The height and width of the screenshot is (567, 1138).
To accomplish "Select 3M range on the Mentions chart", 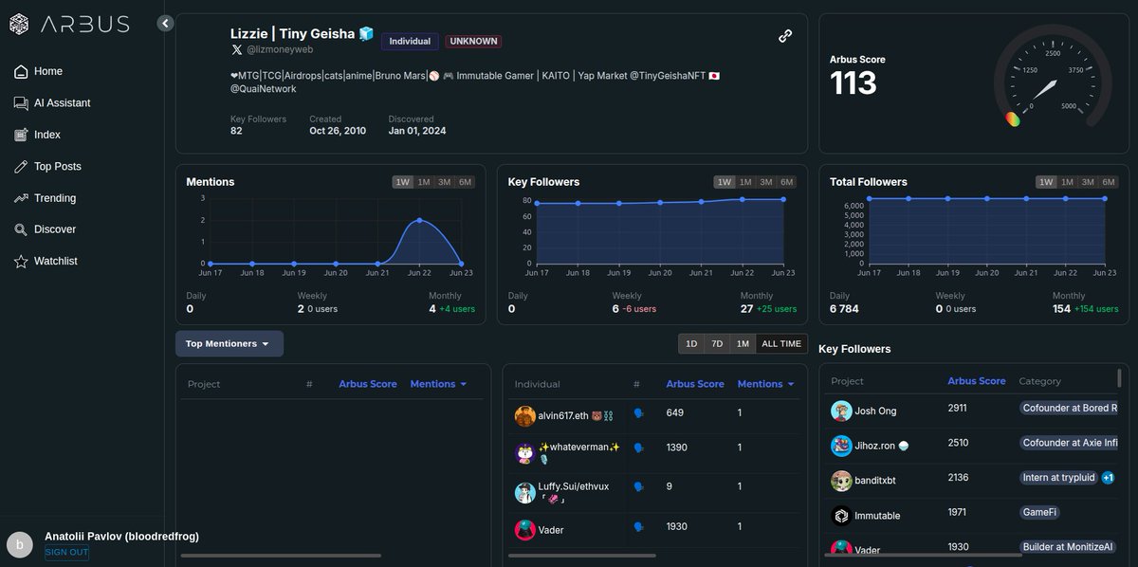I will [x=445, y=182].
